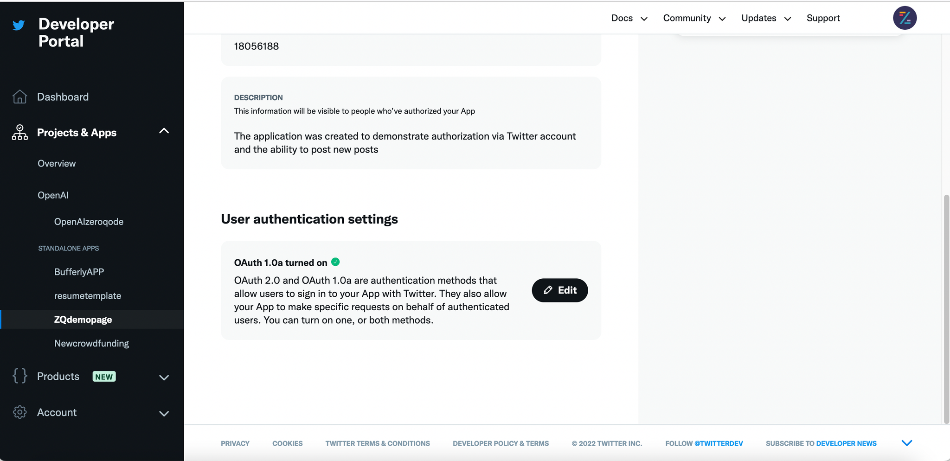Image resolution: width=950 pixels, height=461 pixels.
Task: Select the OpenAI project
Action: coord(53,195)
